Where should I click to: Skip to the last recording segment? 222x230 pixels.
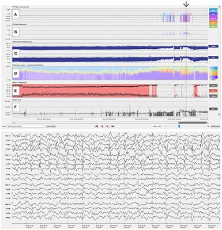(x=113, y=126)
